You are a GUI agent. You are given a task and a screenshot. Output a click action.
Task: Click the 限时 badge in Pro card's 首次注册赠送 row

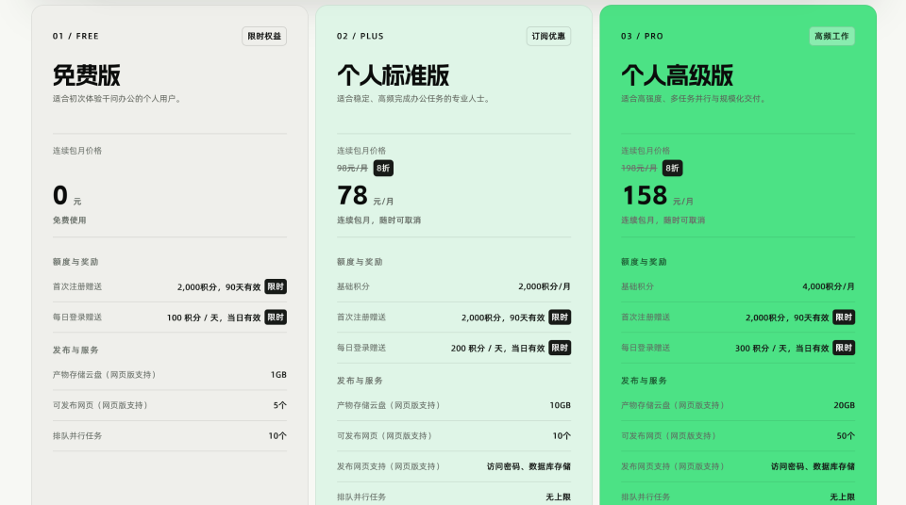click(x=844, y=317)
